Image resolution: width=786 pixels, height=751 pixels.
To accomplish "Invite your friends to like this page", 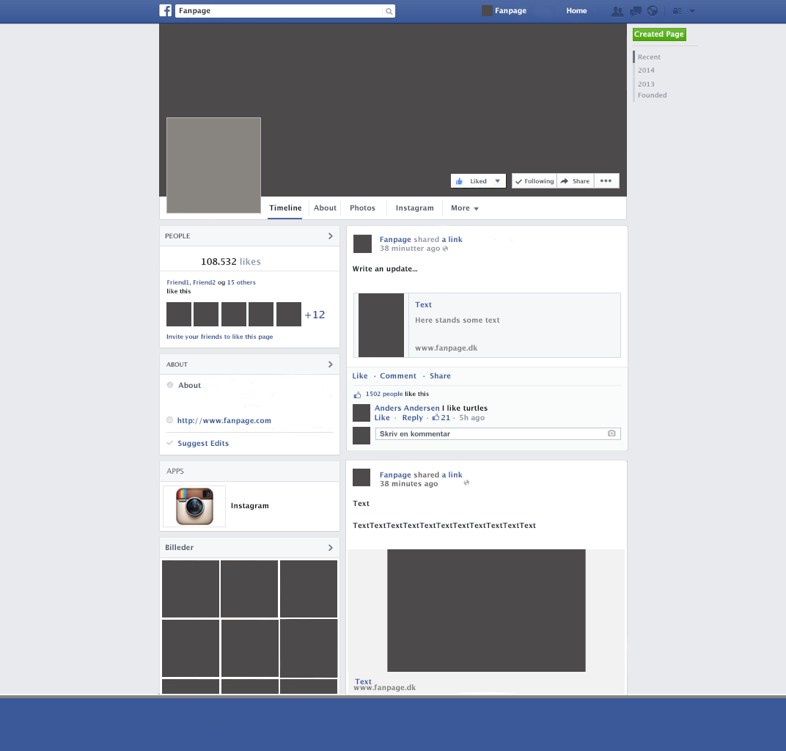I will coord(218,337).
